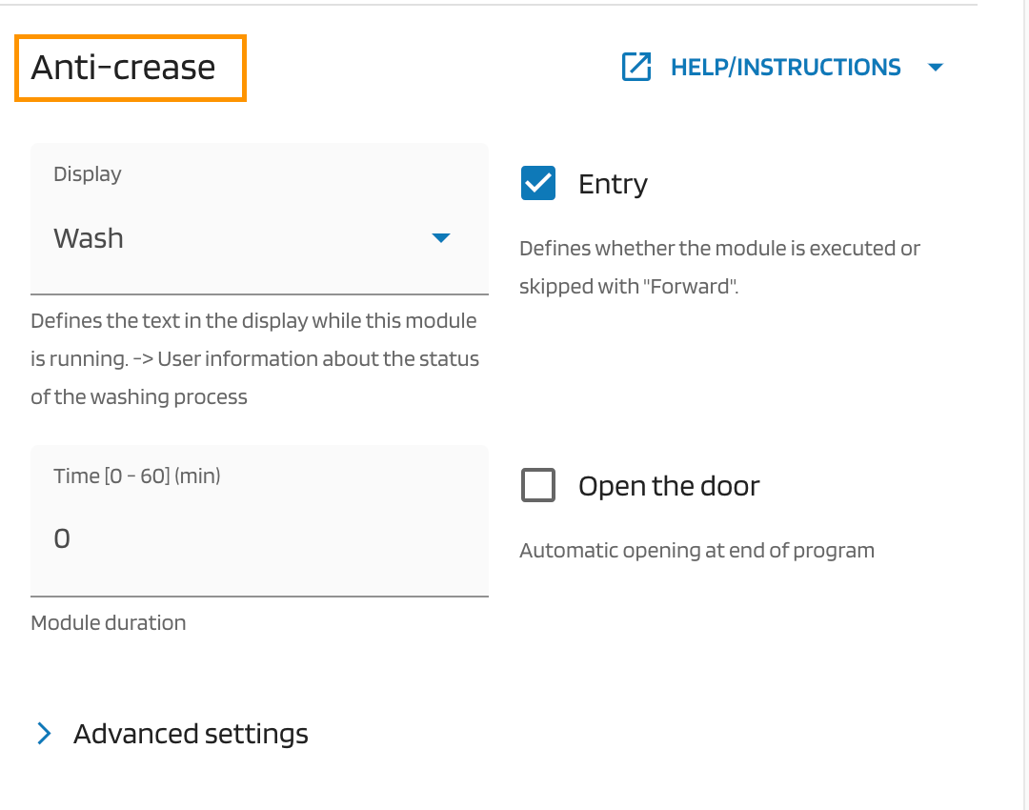
Task: Click the Display field help description
Action: point(254,359)
